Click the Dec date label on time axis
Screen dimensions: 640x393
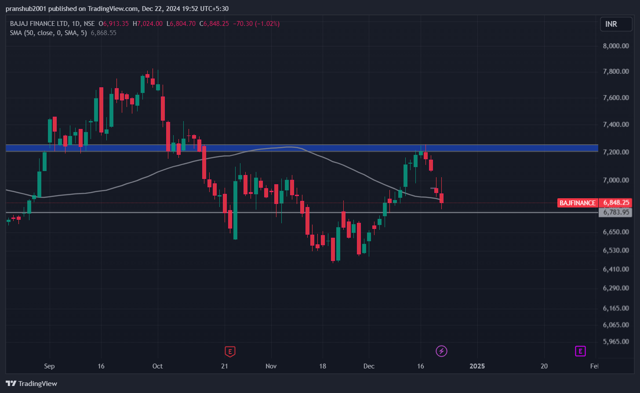(369, 366)
